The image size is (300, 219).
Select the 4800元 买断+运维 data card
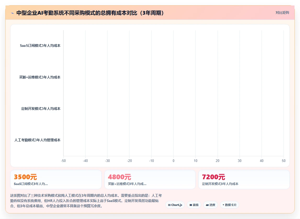[x=150, y=179]
